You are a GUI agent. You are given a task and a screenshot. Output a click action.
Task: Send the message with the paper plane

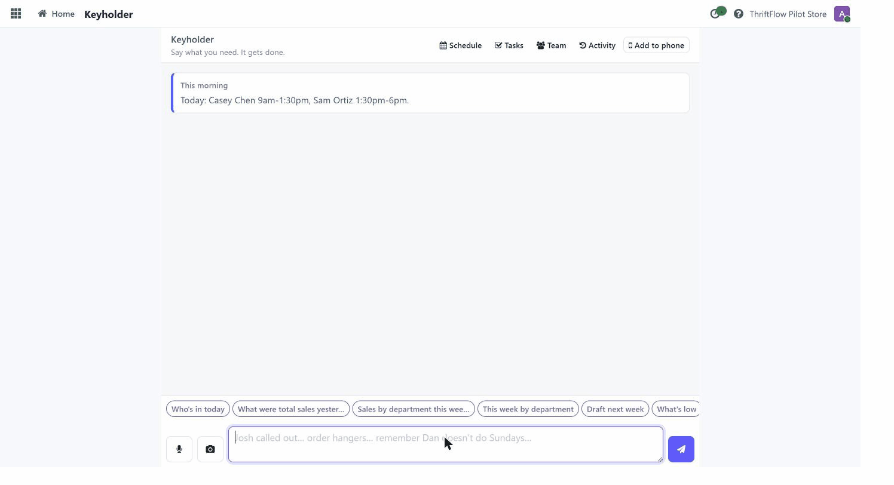pos(681,449)
